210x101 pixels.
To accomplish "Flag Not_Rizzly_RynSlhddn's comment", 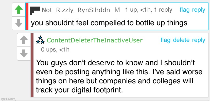I will 185,10.
